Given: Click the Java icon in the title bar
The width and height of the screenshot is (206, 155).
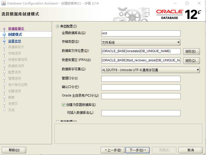Looking at the screenshot, I should (4, 3).
